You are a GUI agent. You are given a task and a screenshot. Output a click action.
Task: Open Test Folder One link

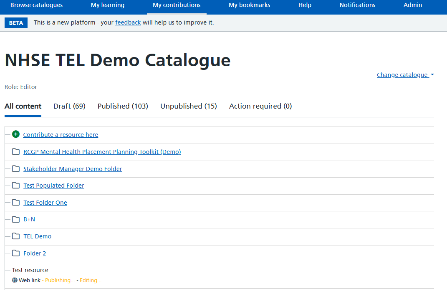(45, 203)
